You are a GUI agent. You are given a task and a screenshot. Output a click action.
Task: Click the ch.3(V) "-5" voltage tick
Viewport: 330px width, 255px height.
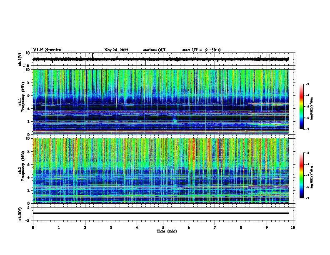pyautogui.click(x=28, y=220)
